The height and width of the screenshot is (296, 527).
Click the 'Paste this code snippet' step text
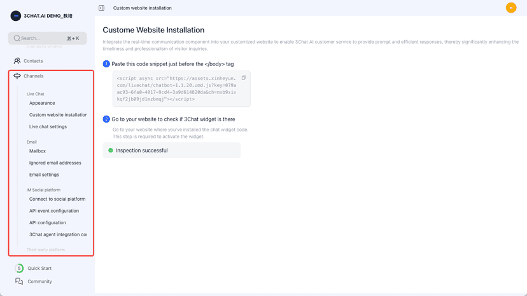pos(172,64)
